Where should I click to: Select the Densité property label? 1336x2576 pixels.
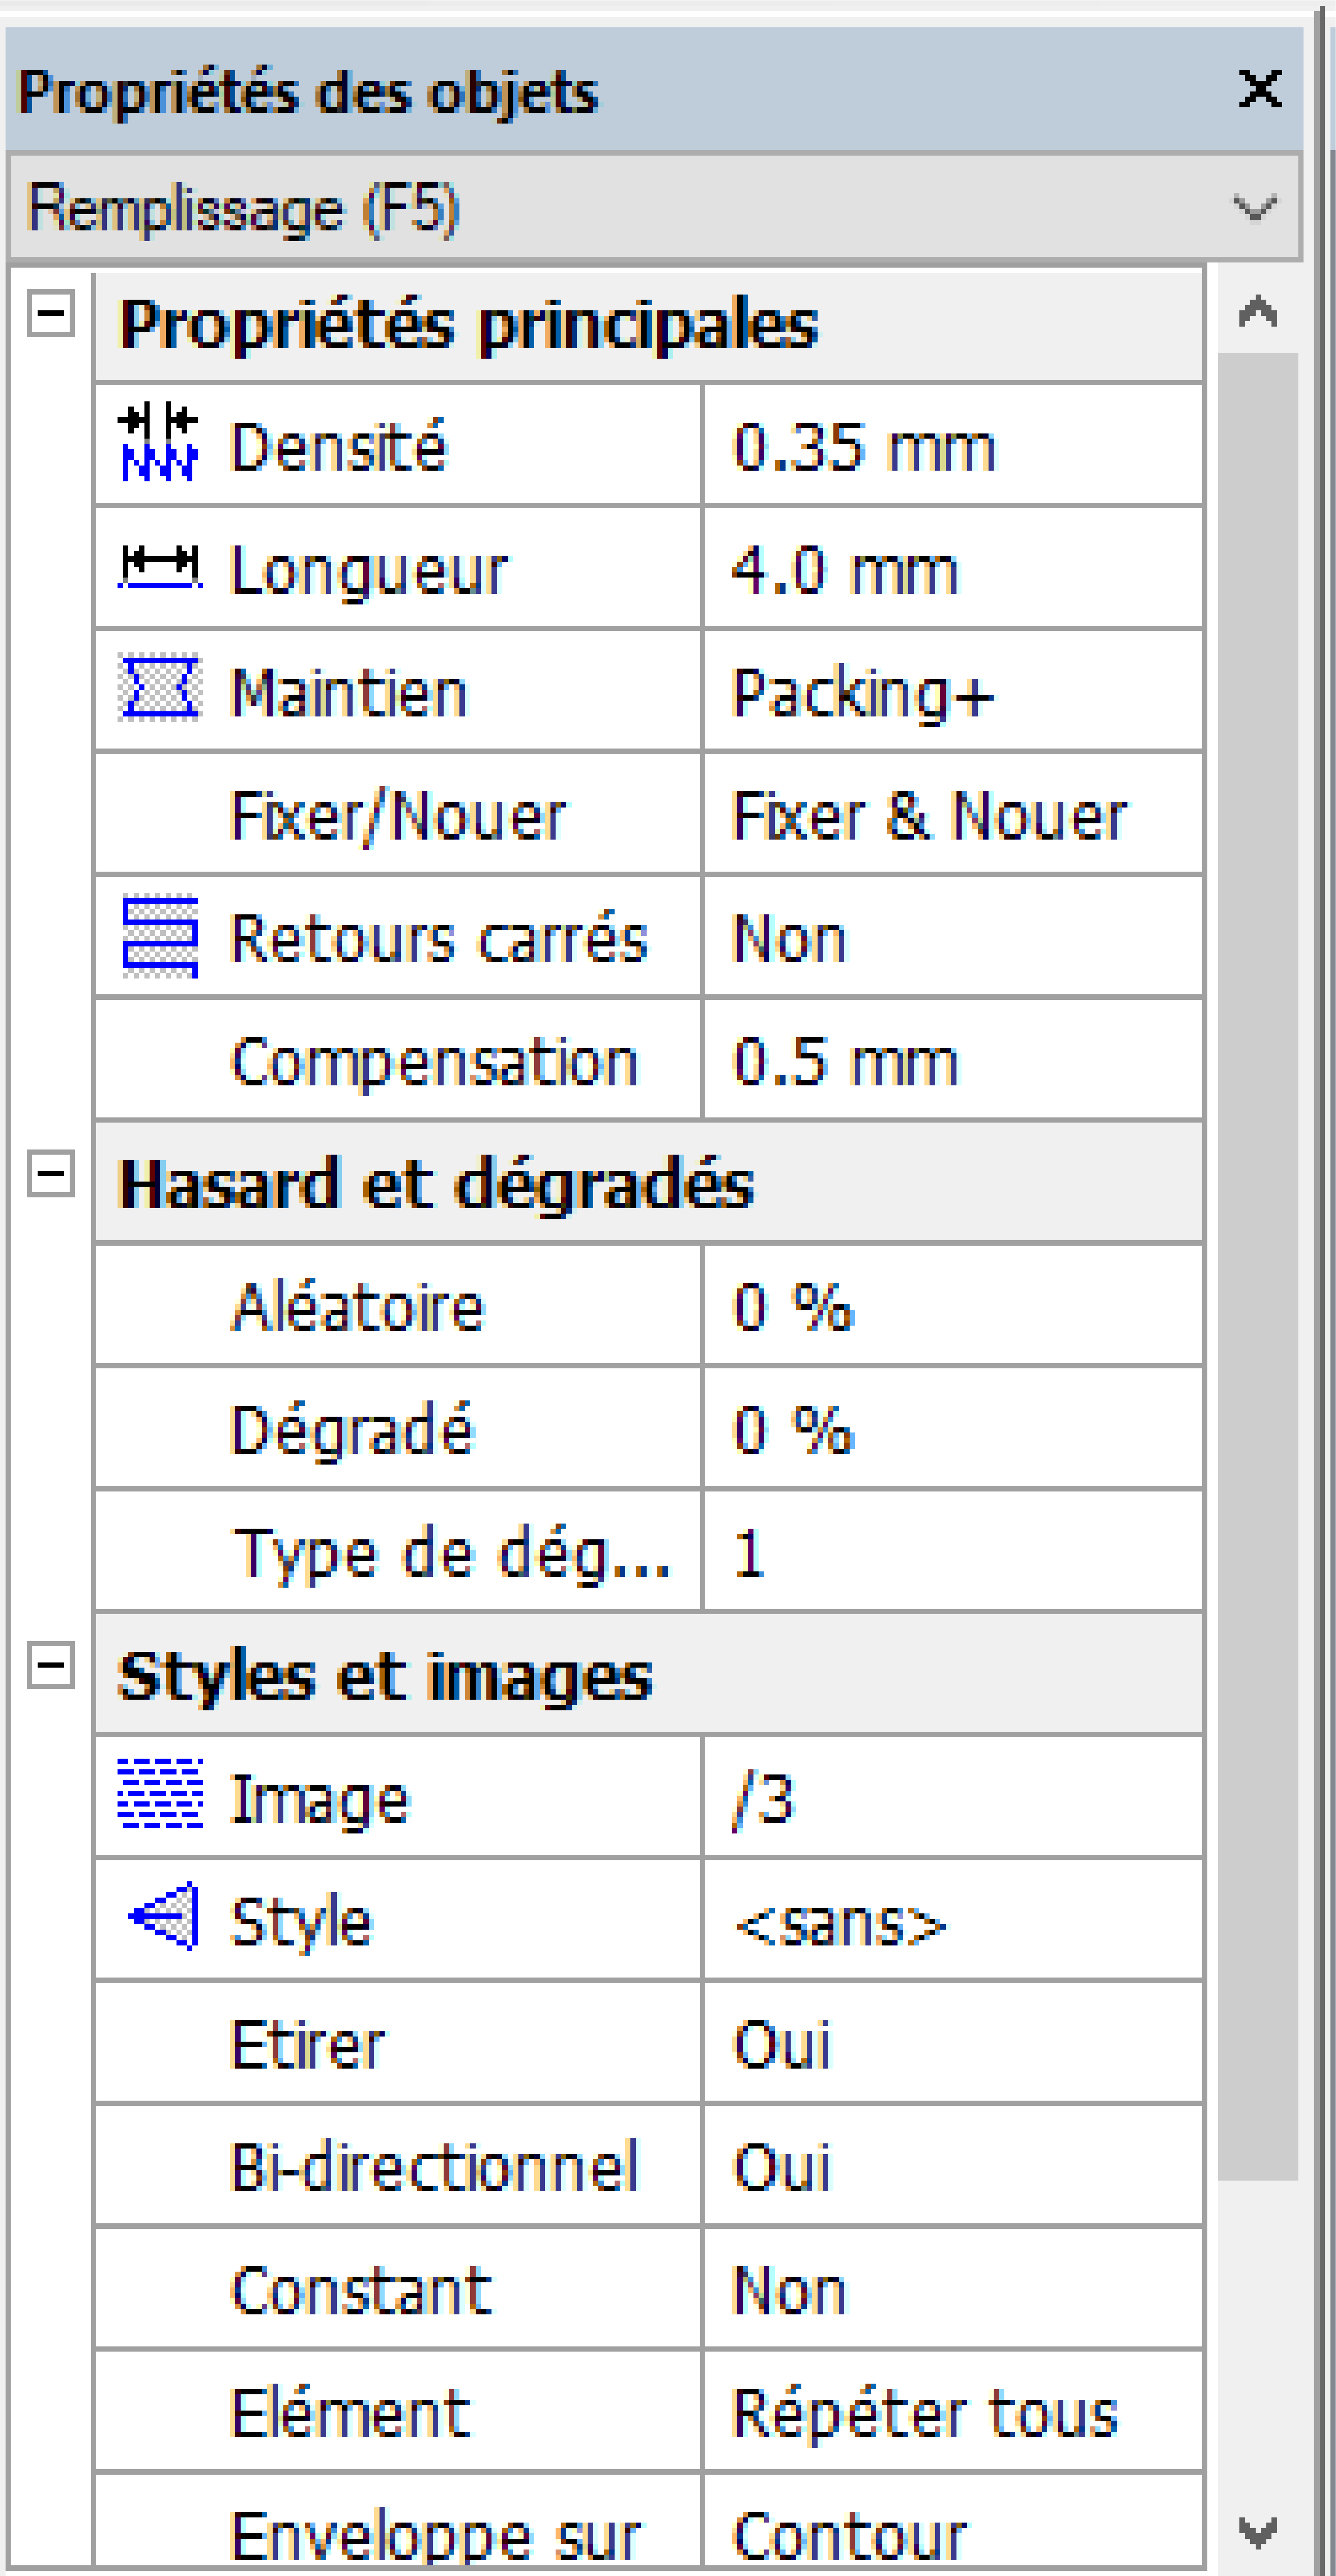point(338,446)
